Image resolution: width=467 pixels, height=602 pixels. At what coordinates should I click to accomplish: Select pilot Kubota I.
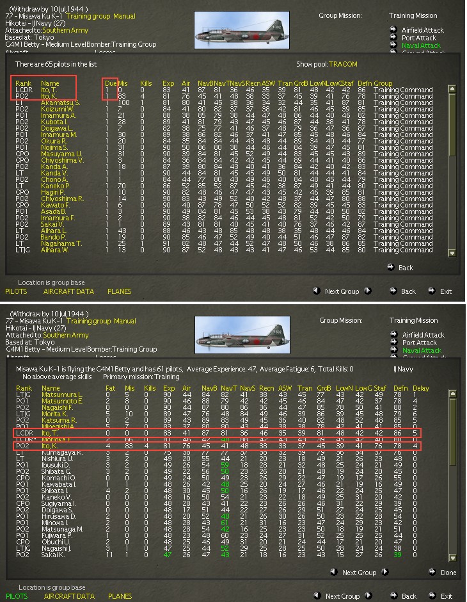pos(54,122)
